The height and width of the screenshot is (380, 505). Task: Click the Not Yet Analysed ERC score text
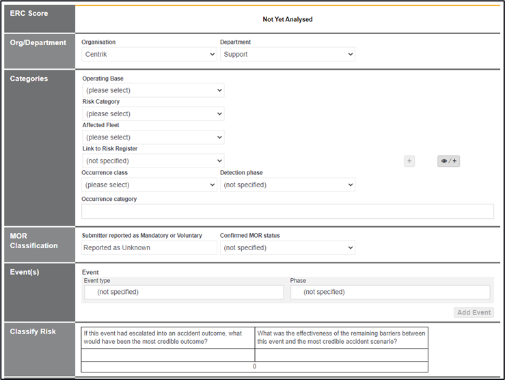(287, 20)
